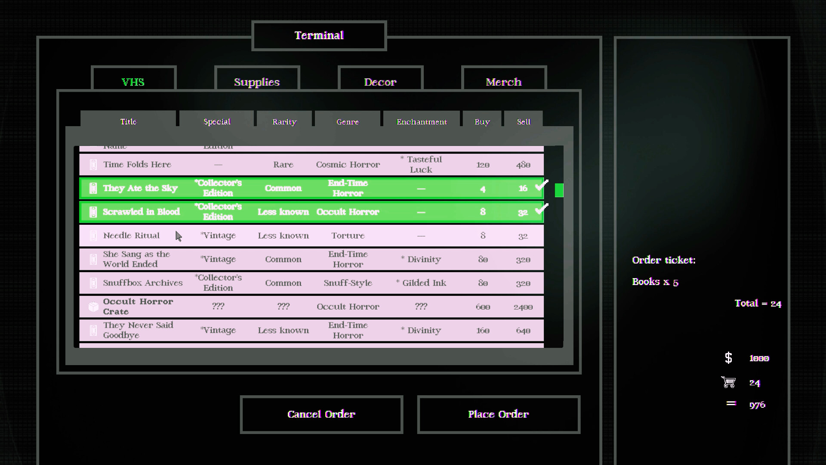Screen dimensions: 826x465
Task: Click the tape icon beside "She Sang as the World Ended"
Action: pos(93,259)
